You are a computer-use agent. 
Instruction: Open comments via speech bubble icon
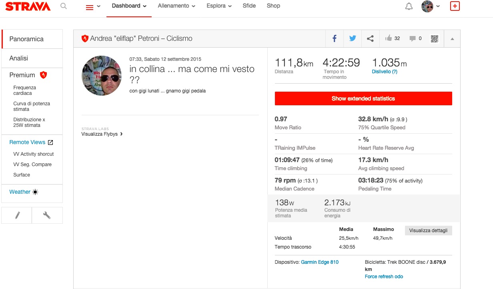(x=413, y=38)
